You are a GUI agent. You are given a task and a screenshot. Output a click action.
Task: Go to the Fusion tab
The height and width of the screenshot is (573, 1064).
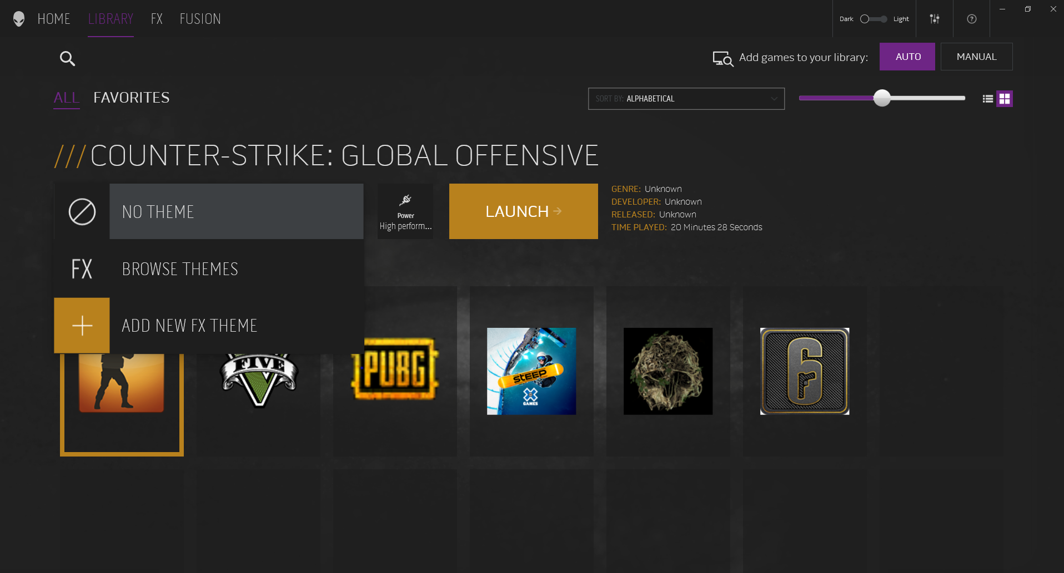click(x=200, y=19)
